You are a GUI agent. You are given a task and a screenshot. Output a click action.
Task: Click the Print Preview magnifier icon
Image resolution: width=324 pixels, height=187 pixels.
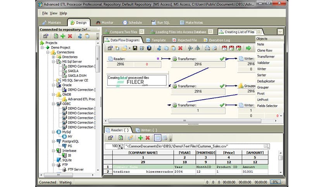click(215, 48)
